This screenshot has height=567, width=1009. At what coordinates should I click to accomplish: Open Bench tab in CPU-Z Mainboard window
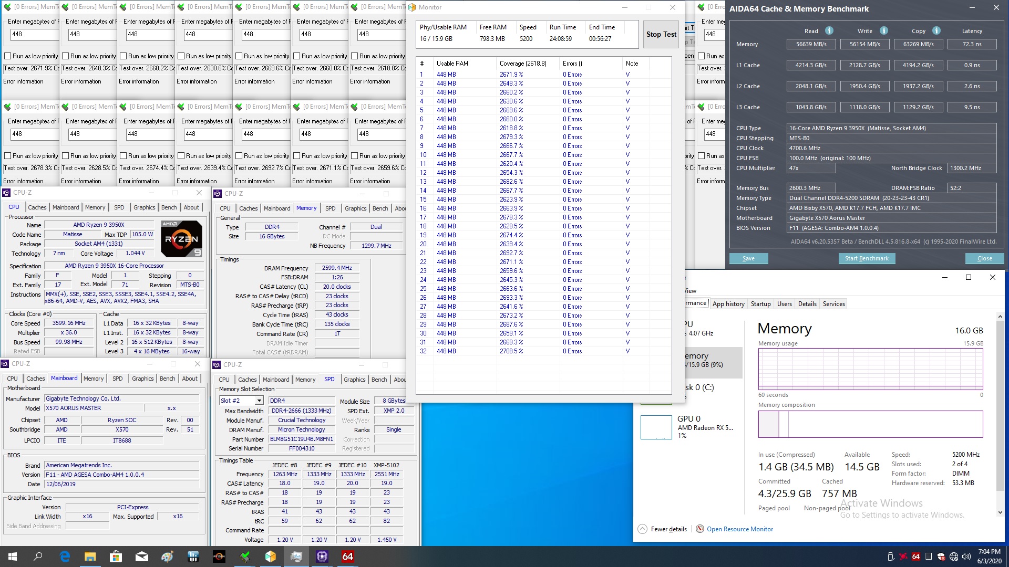(x=168, y=379)
